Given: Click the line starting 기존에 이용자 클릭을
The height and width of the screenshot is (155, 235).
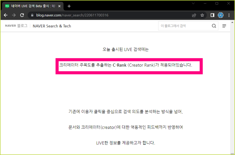Looking at the screenshot, I should coord(126,112).
